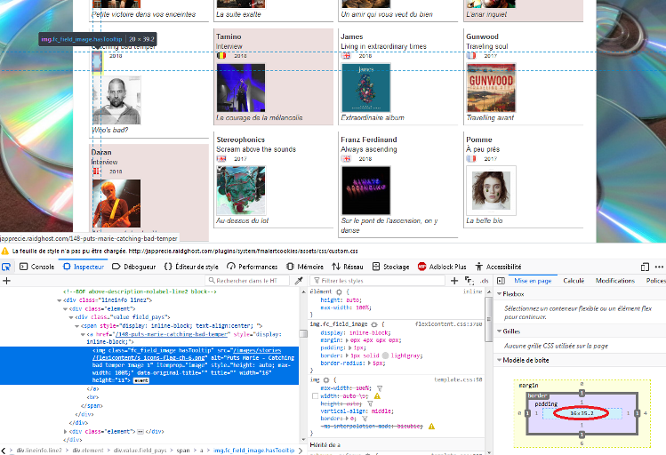The height and width of the screenshot is (455, 666).
Task: Highlight elements matching element selector
Action: 339,292
